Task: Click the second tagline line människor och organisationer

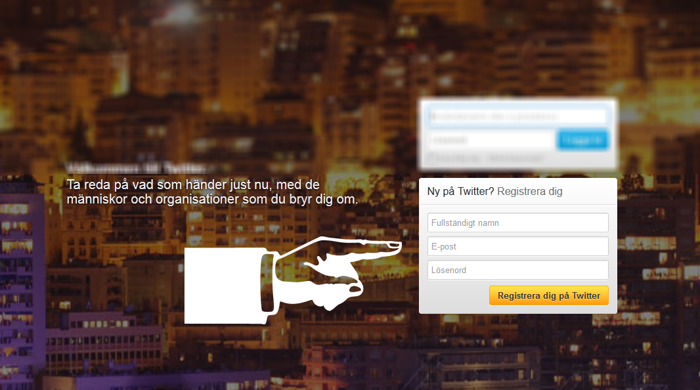Action: click(x=212, y=199)
